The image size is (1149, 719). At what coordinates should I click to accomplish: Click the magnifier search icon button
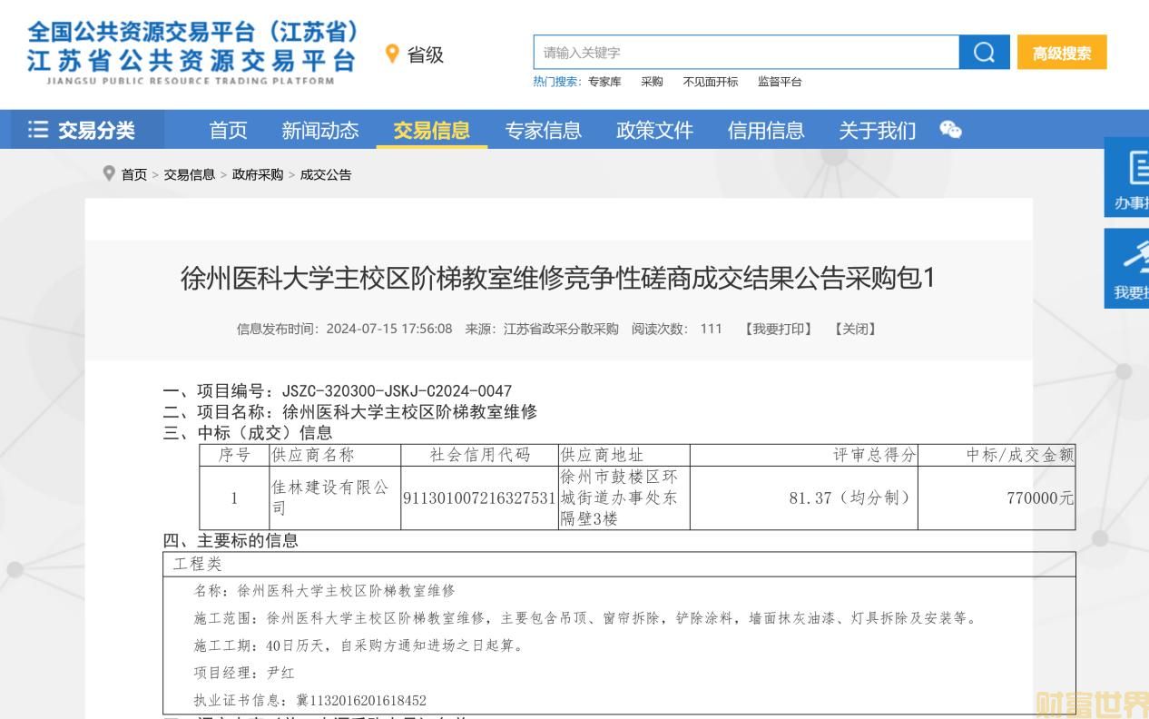tap(984, 53)
